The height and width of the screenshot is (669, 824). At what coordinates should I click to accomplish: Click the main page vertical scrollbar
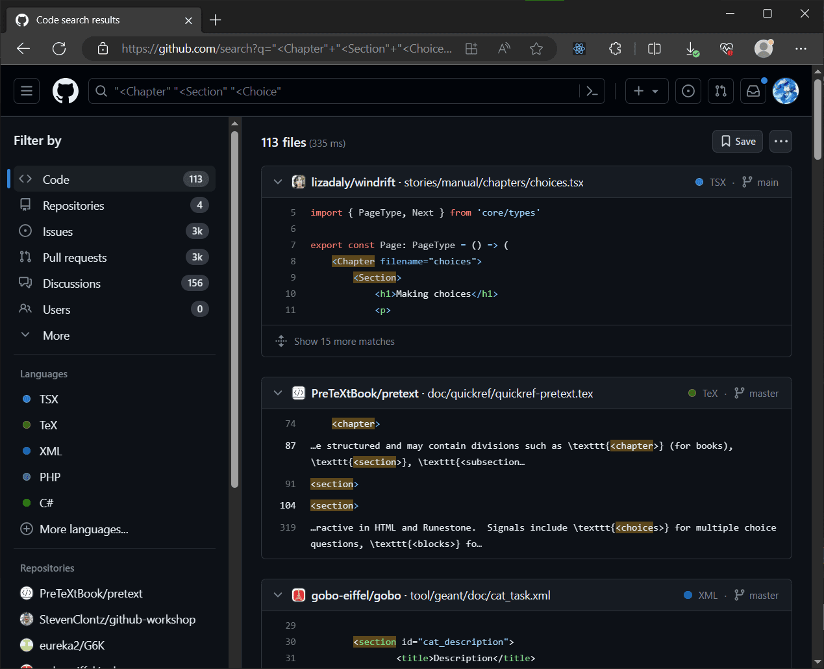point(818,120)
